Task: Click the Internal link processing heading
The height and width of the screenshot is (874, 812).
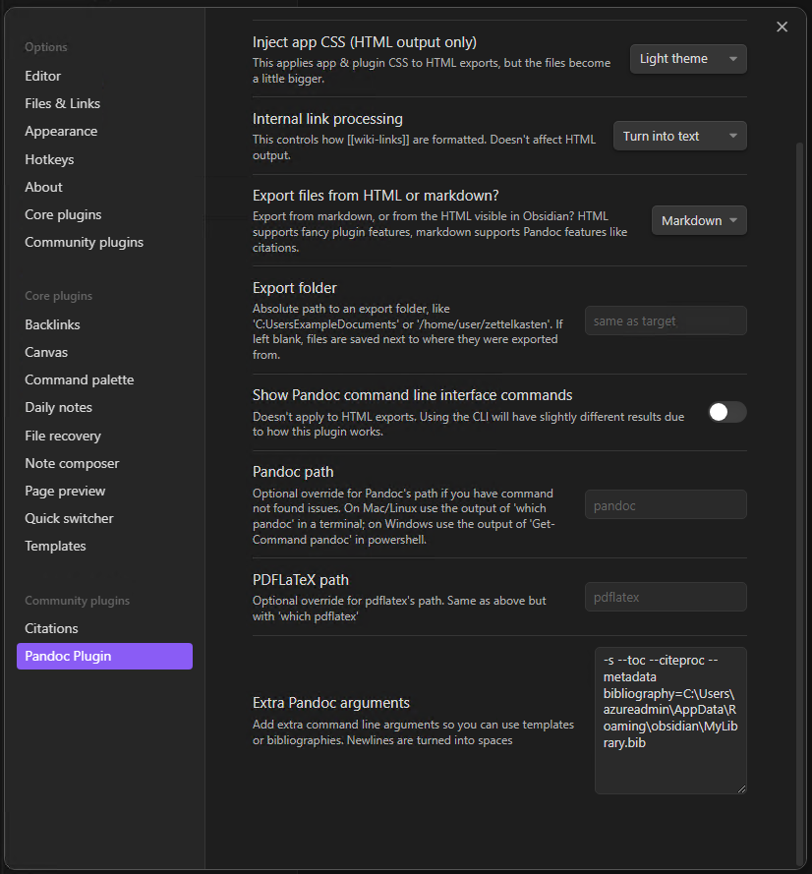Action: coord(327,119)
